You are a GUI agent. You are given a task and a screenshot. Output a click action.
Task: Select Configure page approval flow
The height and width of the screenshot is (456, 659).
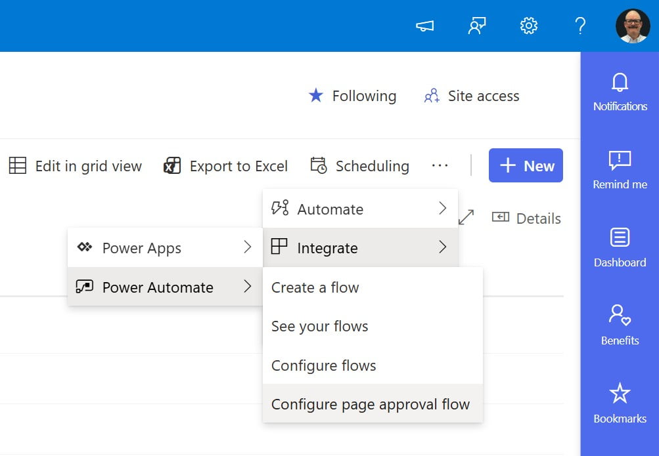click(371, 404)
